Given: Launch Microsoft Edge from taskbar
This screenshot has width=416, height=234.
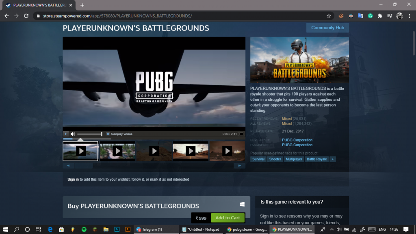Looking at the screenshot, I should point(50,229).
